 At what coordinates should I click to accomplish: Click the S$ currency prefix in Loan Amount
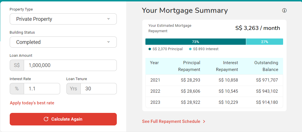coord(17,65)
